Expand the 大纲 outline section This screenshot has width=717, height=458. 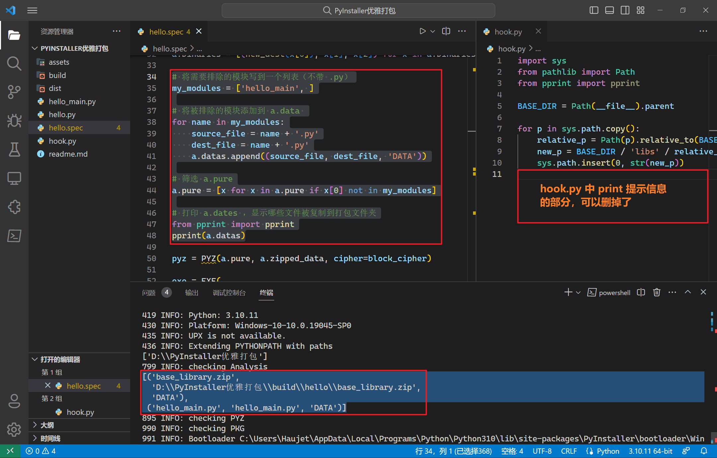pos(47,425)
